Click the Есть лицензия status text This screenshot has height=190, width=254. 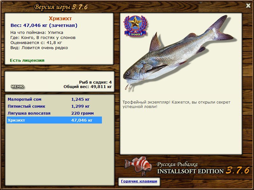tap(27, 60)
